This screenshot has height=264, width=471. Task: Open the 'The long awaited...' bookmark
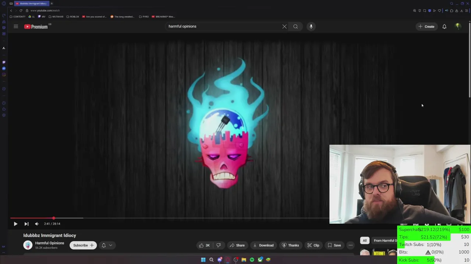[x=123, y=16]
